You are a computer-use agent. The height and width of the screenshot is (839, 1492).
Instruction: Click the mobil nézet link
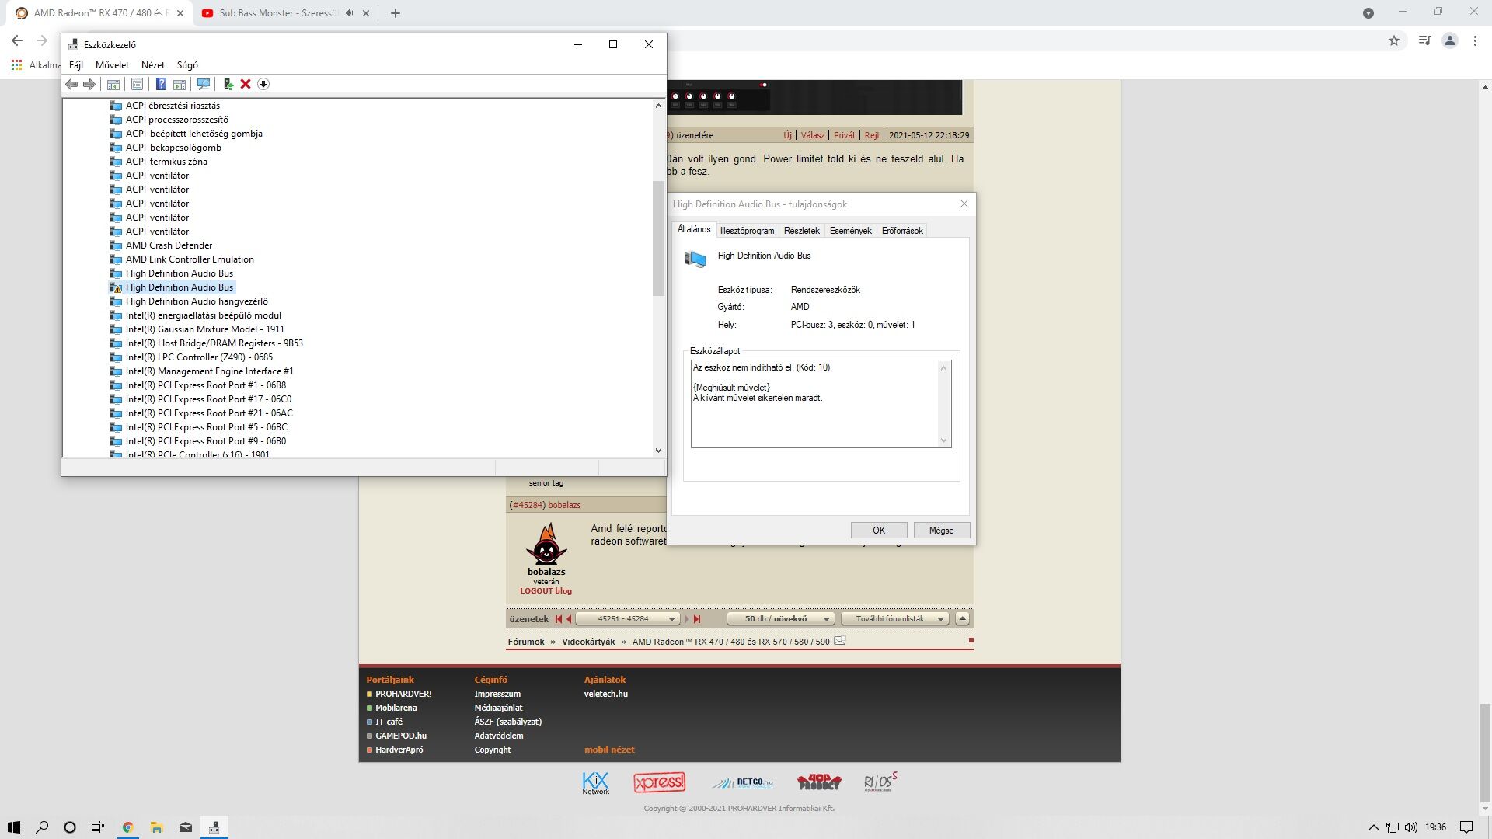[609, 750]
